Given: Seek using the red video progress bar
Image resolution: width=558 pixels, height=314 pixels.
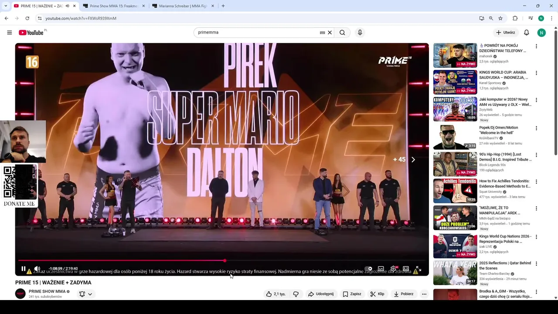Looking at the screenshot, I should pyautogui.click(x=222, y=261).
